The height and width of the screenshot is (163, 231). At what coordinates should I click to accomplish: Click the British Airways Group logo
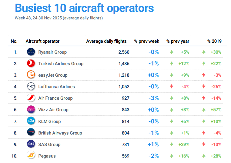[31, 133]
